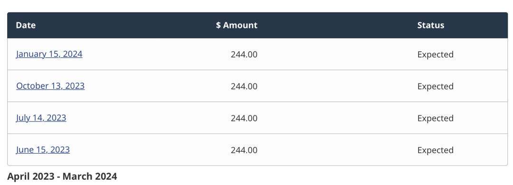This screenshot has width=513, height=185.
Task: Select the 244.00 amount in the October row
Action: tap(244, 86)
